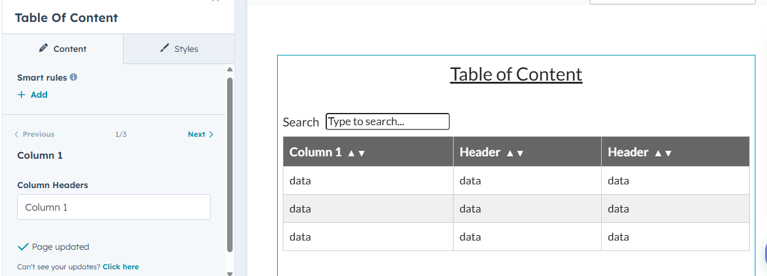Click the sidebar vertical scrollbar thumb

(230, 164)
